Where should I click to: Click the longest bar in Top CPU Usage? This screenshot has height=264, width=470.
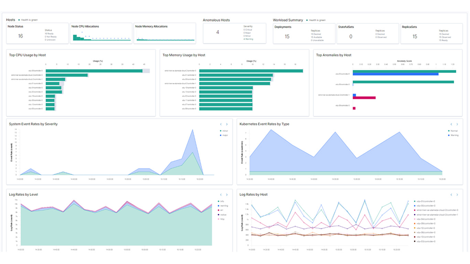tap(94, 71)
